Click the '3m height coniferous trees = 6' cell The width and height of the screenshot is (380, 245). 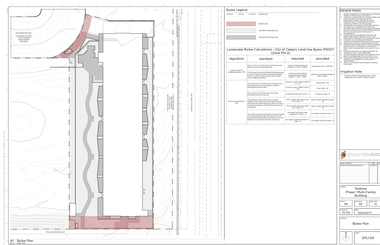click(322, 121)
